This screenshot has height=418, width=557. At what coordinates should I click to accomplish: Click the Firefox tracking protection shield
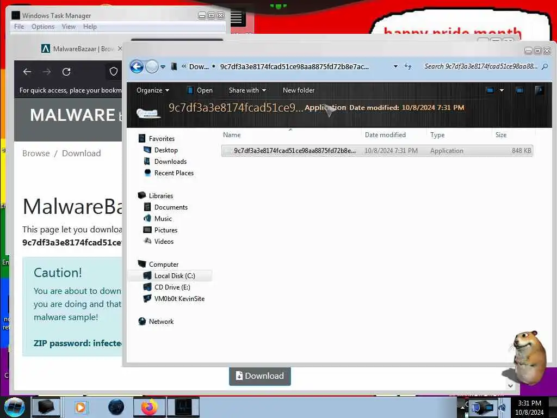[x=113, y=72]
